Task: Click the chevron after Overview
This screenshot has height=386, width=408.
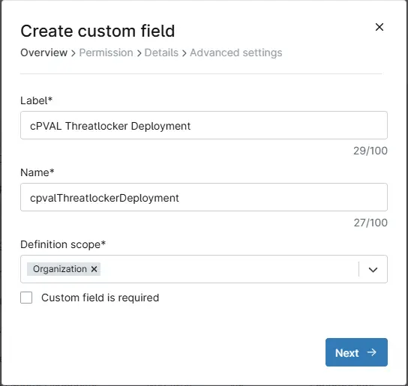Action: [x=73, y=53]
